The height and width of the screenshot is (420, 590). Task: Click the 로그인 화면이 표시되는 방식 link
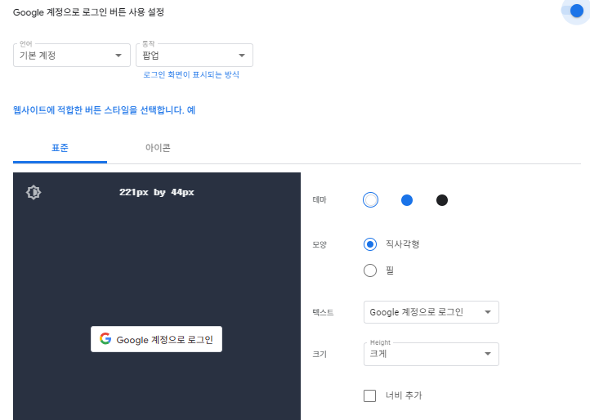coord(190,74)
